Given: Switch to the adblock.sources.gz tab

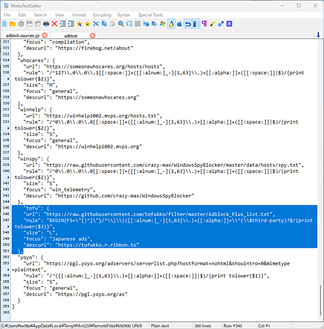Looking at the screenshot, I should (x=23, y=35).
